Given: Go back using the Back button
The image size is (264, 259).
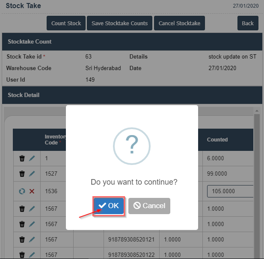Looking at the screenshot, I should [x=248, y=23].
